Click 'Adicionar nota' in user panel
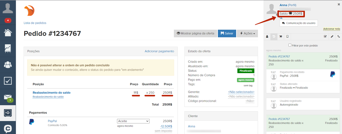This screenshot has height=134, width=342. coord(331,29)
